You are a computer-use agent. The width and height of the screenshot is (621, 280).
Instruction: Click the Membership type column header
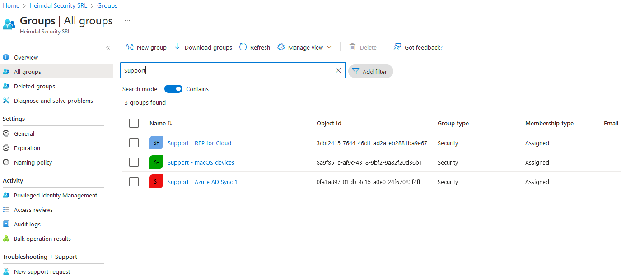click(549, 123)
